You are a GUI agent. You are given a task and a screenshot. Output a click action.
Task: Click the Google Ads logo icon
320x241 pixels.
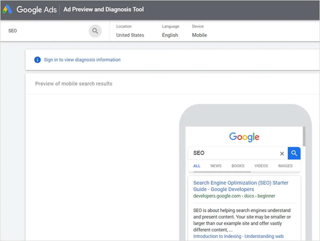pyautogui.click(x=7, y=10)
